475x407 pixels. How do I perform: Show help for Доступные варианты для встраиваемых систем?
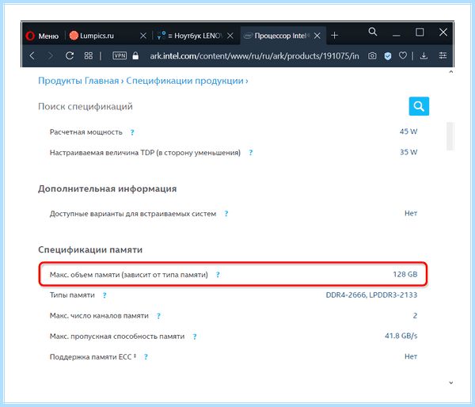[226, 214]
